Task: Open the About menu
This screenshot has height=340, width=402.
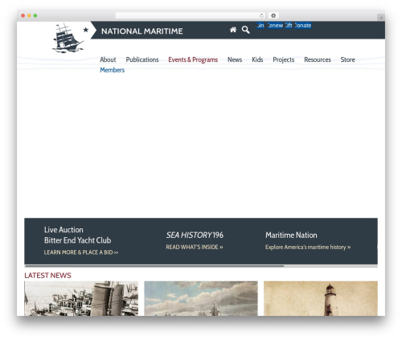Action: pyautogui.click(x=108, y=59)
